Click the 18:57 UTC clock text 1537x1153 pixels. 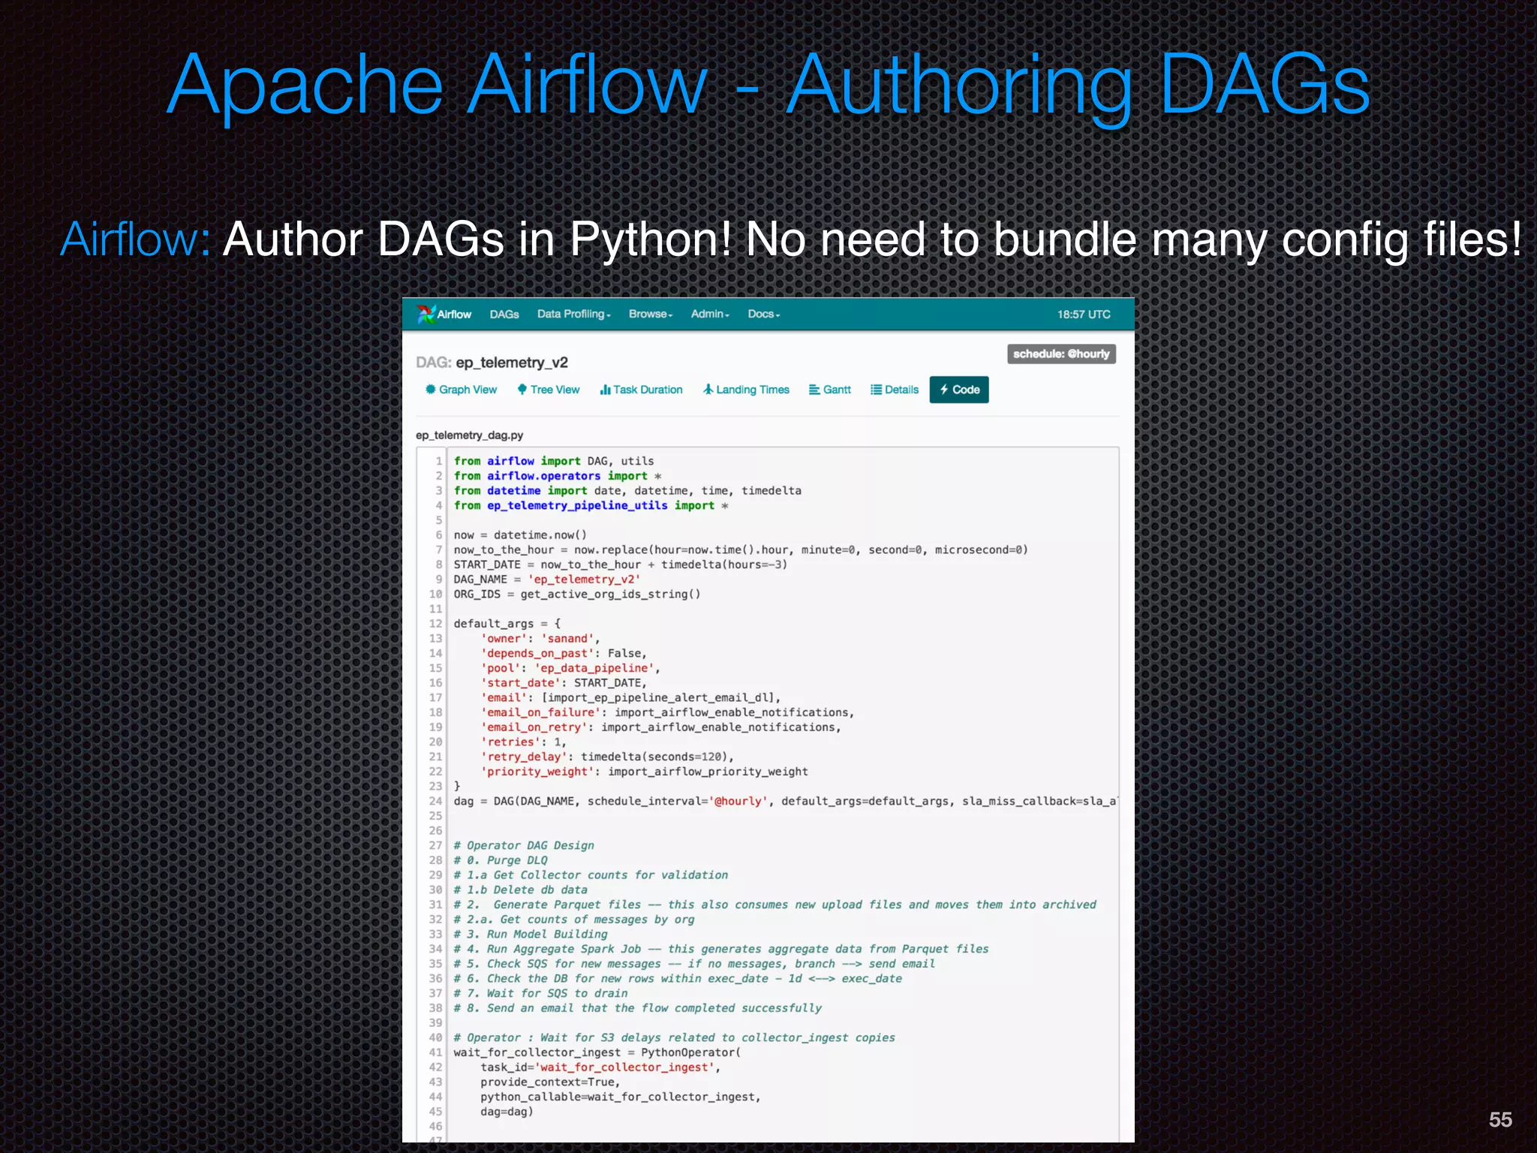(1084, 315)
